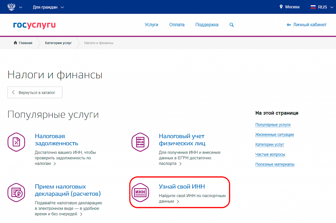
Task: Open the "Для граждан" audience dropdown
Action: click(48, 7)
